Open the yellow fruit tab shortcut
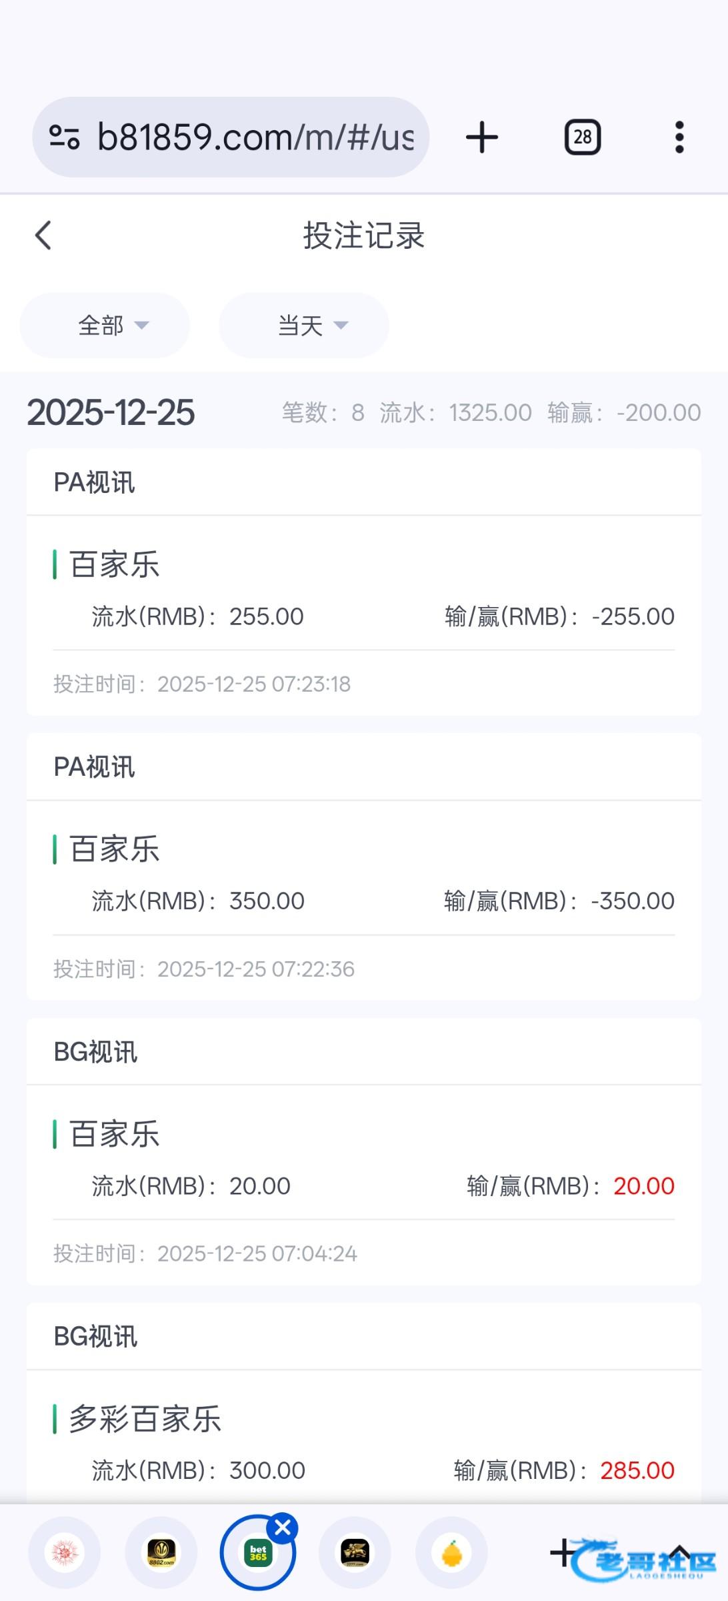 (451, 1553)
